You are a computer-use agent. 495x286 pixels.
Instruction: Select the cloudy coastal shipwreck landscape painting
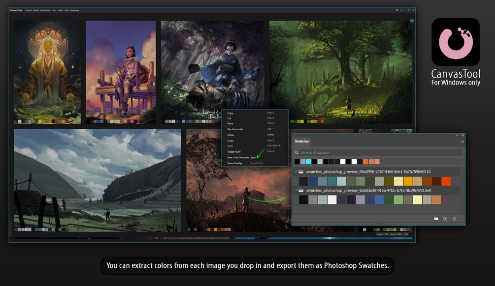point(98,180)
